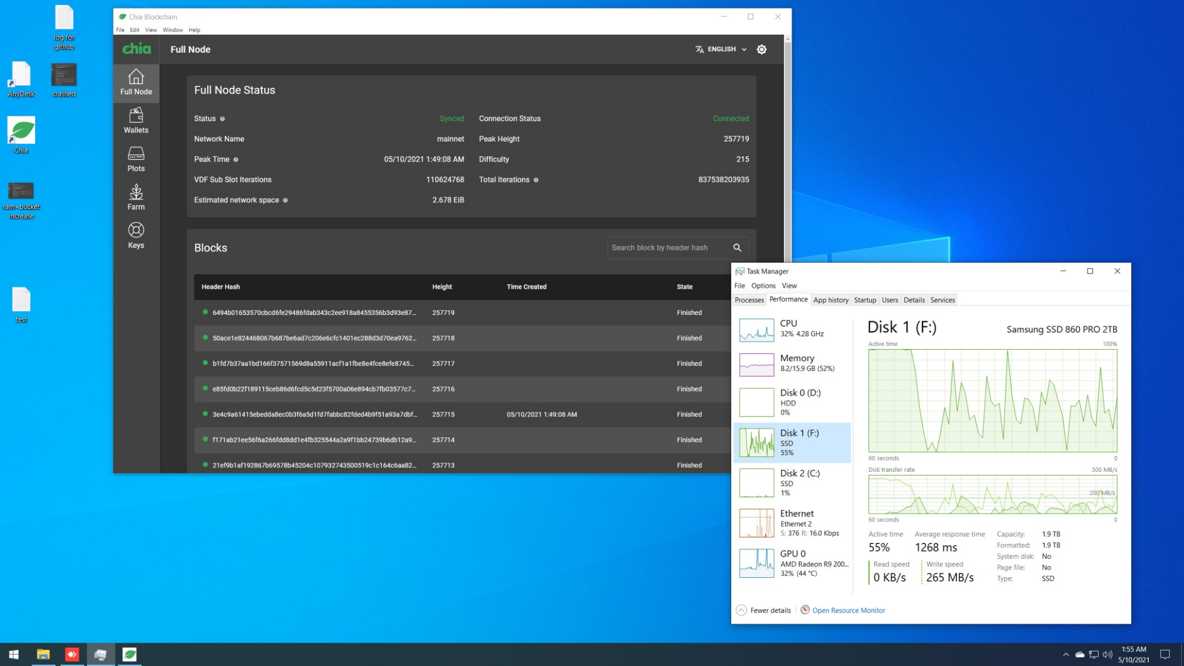Screen dimensions: 1184x666
Task: Collapse Task Manager with Fewer details
Action: click(x=764, y=610)
